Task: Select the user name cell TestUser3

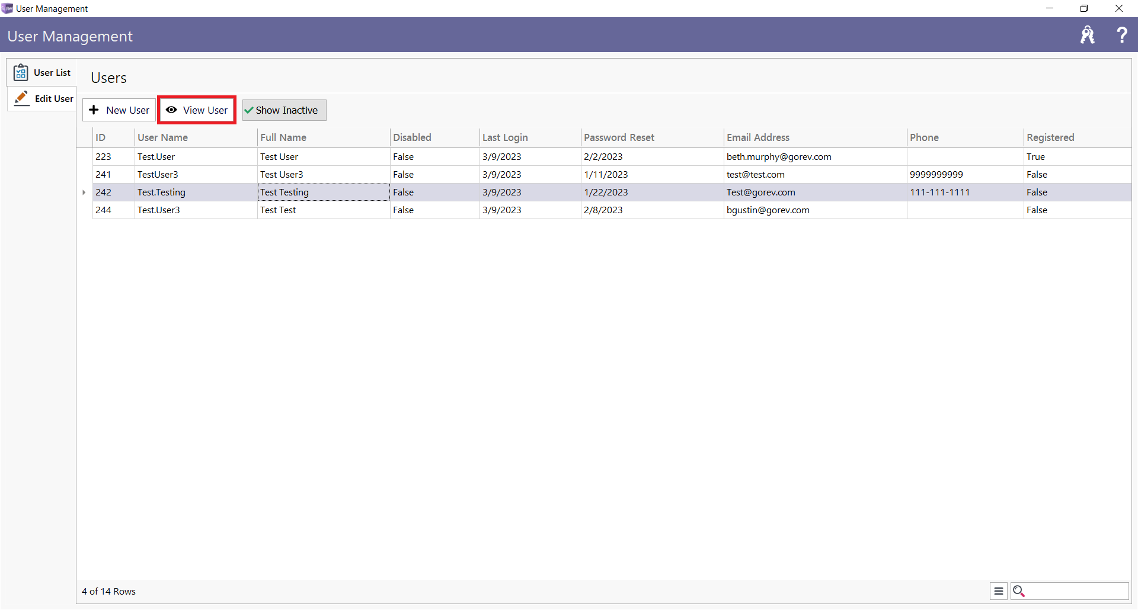Action: [196, 175]
